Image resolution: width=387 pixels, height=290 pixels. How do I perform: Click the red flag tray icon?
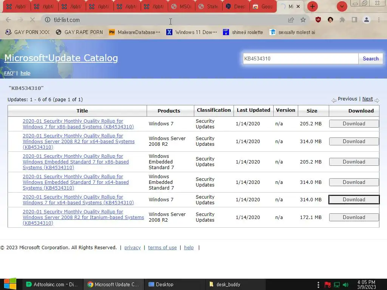pos(328,285)
